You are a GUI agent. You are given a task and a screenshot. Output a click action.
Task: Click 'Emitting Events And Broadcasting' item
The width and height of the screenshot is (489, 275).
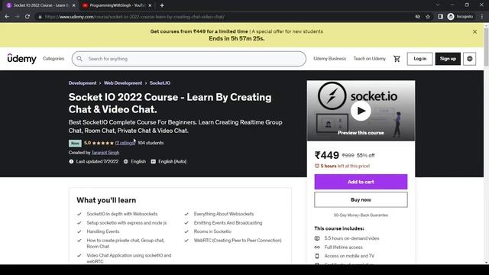click(228, 223)
